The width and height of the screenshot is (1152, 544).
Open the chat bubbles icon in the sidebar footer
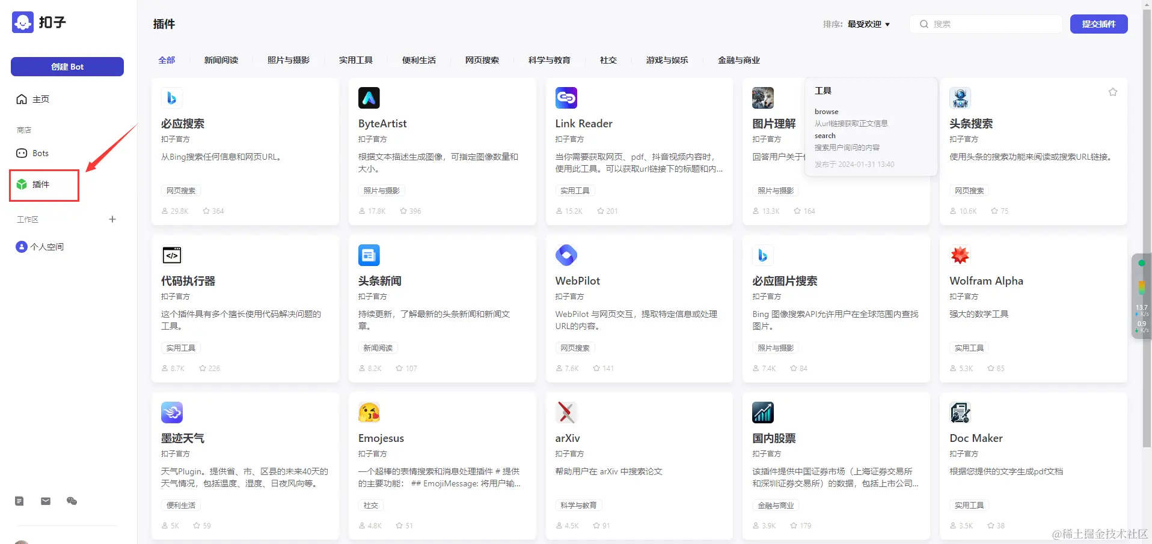(x=72, y=501)
